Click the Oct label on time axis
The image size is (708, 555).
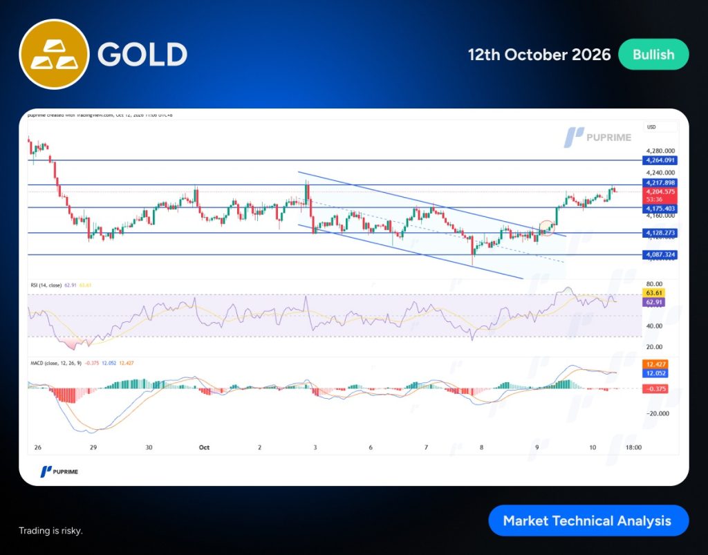204,448
